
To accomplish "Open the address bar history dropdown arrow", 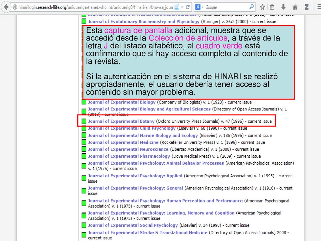I will click(x=182, y=7).
